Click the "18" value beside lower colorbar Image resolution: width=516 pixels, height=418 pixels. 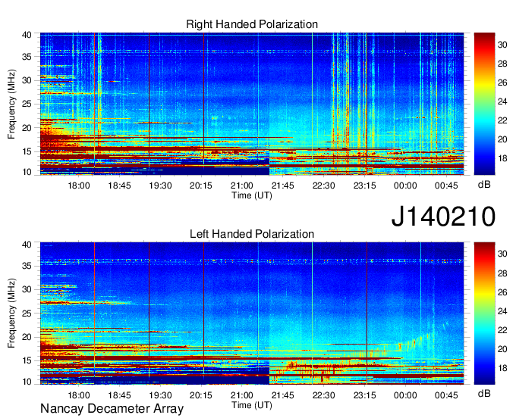tap(502, 368)
